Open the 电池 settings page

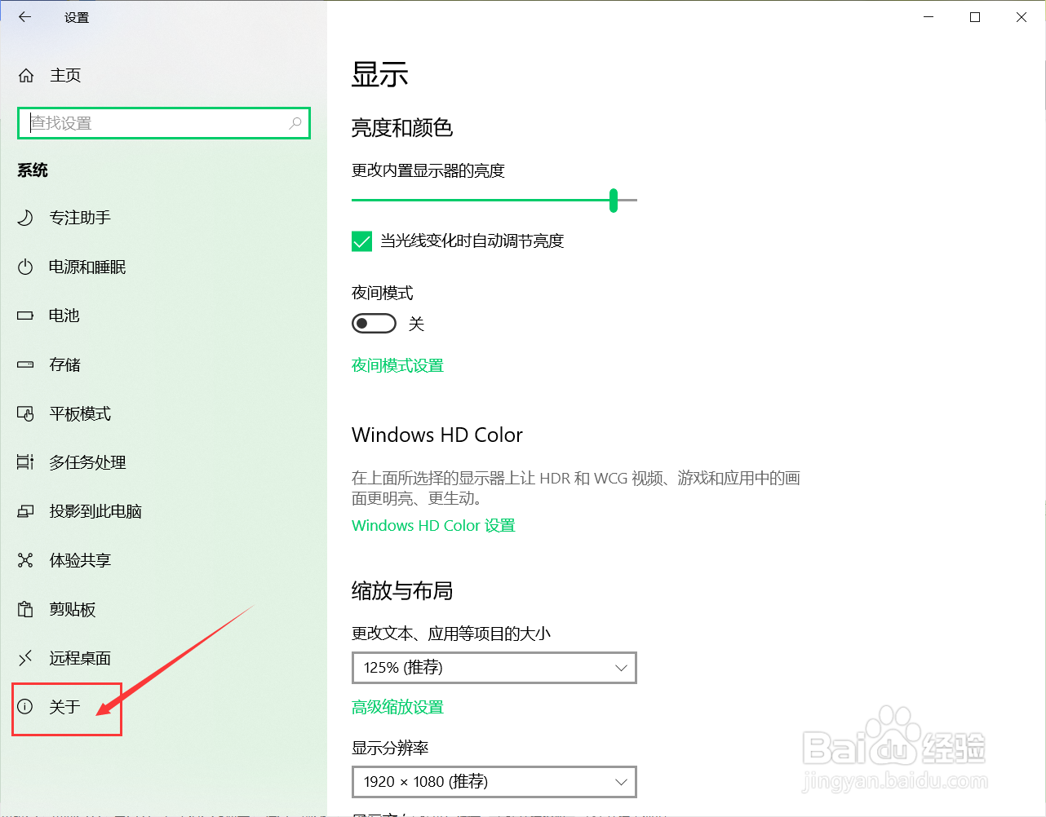click(66, 316)
